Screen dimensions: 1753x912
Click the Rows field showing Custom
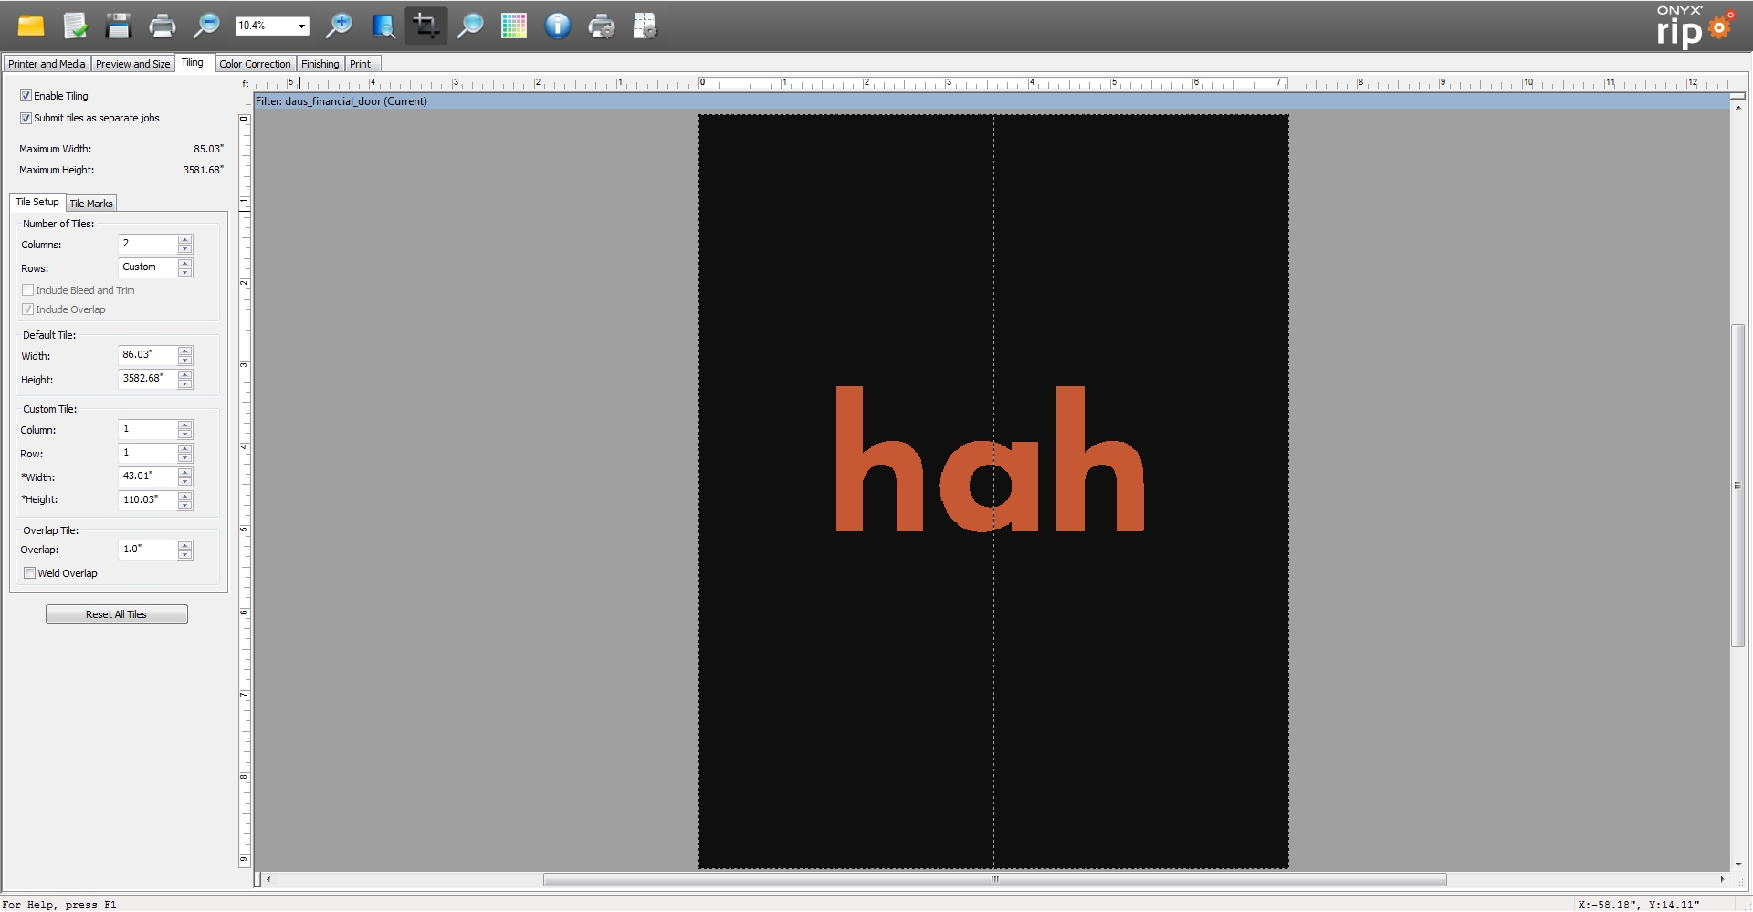tap(148, 267)
